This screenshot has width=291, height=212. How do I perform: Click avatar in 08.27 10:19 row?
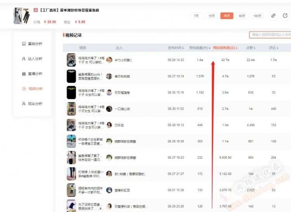[109, 76]
